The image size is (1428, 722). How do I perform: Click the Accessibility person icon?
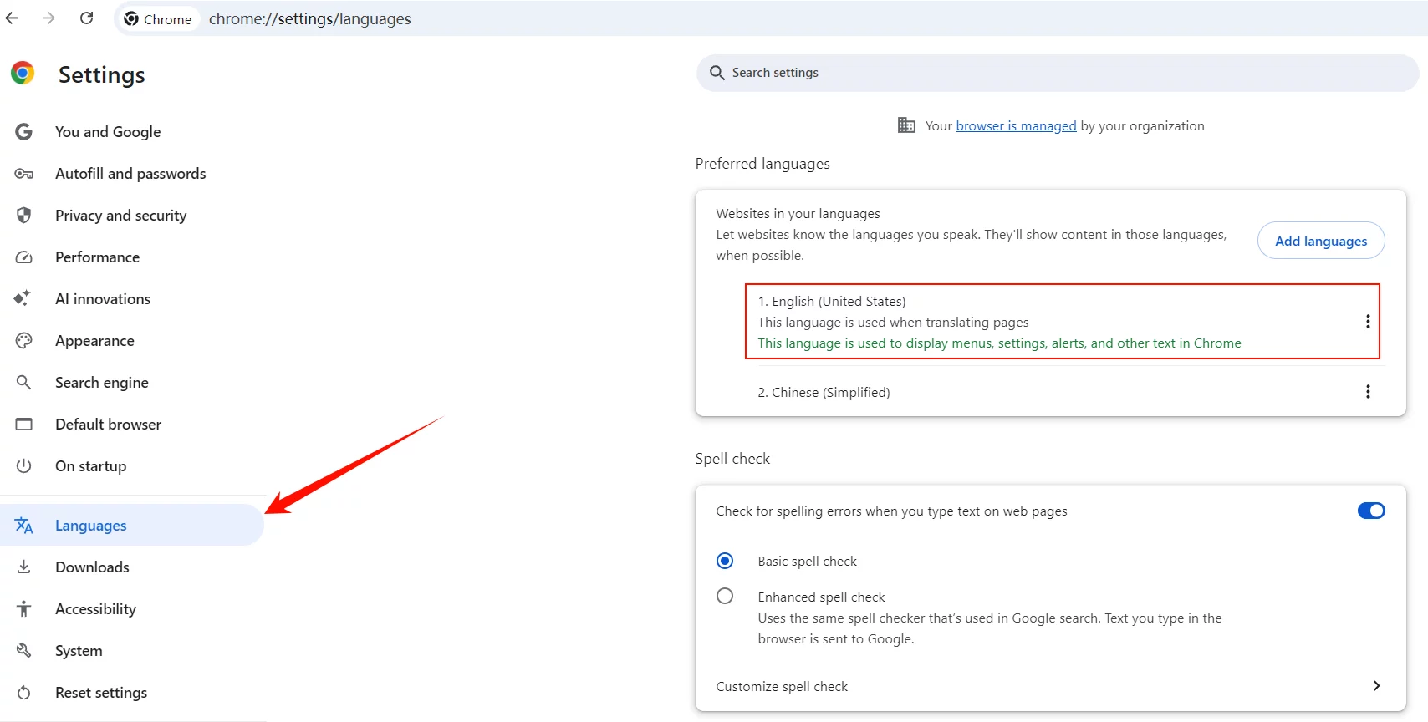24,609
